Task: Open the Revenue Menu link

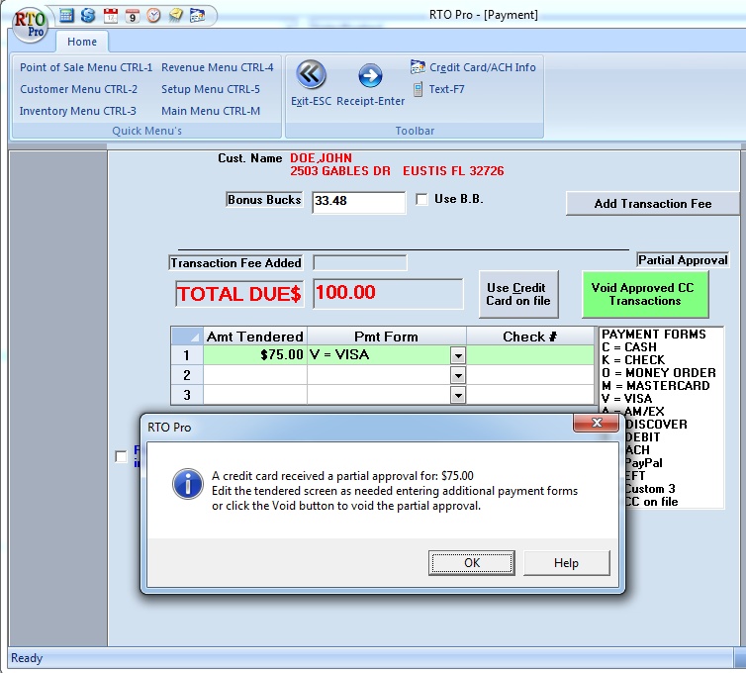Action: (217, 67)
